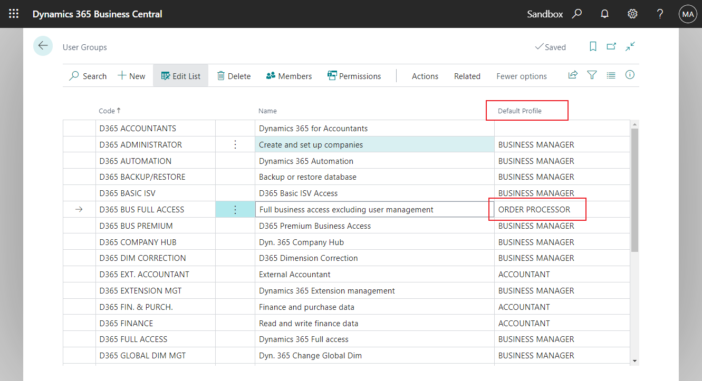Open the filter pane icon
702x381 pixels.
pyautogui.click(x=592, y=75)
